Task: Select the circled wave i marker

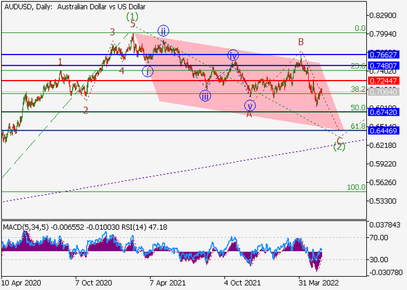Action: [x=148, y=71]
